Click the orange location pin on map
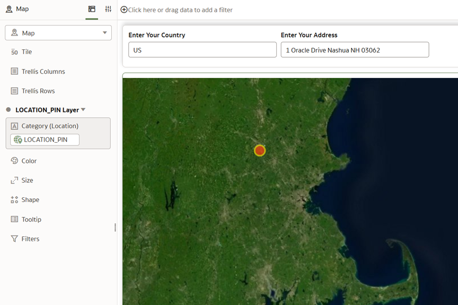 point(260,151)
